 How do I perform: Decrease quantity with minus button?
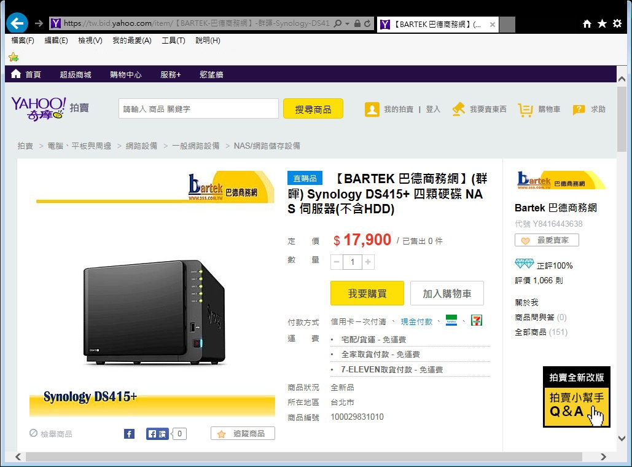tap(337, 262)
